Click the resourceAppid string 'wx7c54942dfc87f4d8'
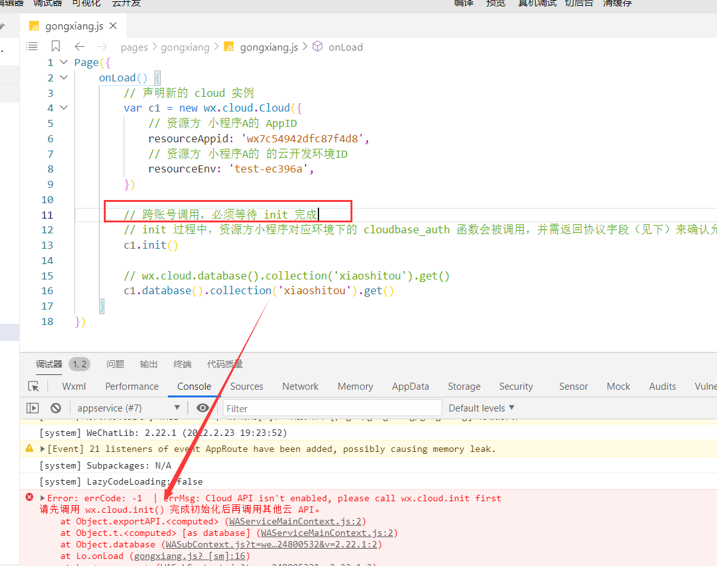Screen dimensions: 717x566 pyautogui.click(x=302, y=138)
